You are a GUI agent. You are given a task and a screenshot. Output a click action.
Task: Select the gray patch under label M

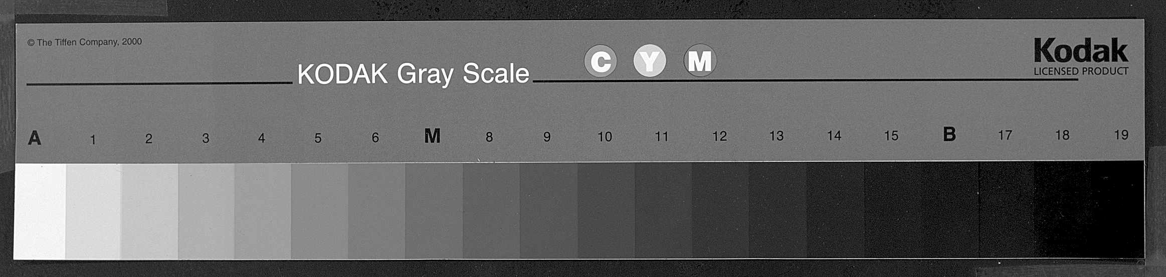tap(434, 210)
